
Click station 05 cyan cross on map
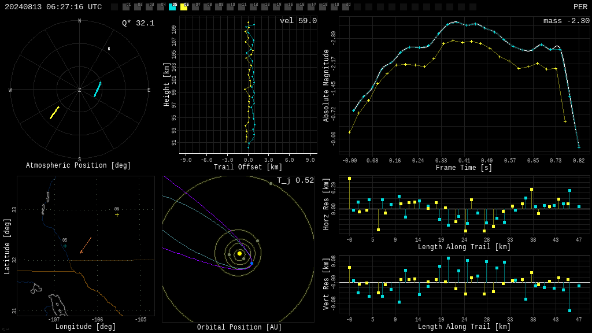tap(65, 246)
